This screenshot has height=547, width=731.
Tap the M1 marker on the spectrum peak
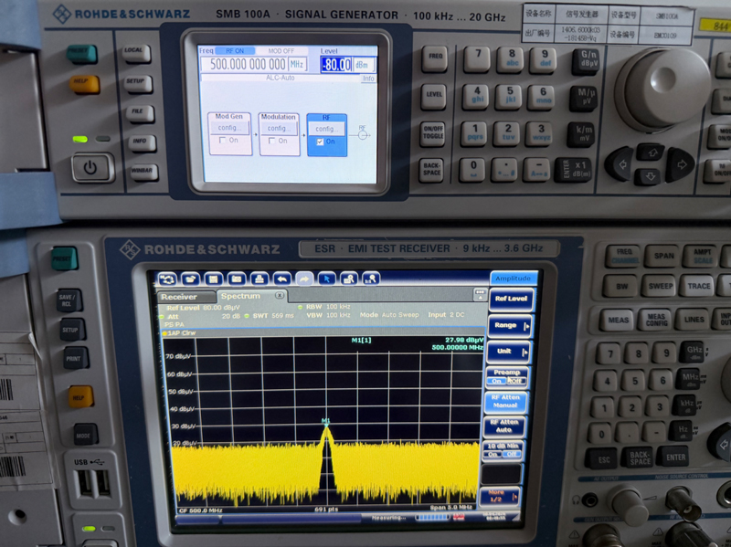326,421
